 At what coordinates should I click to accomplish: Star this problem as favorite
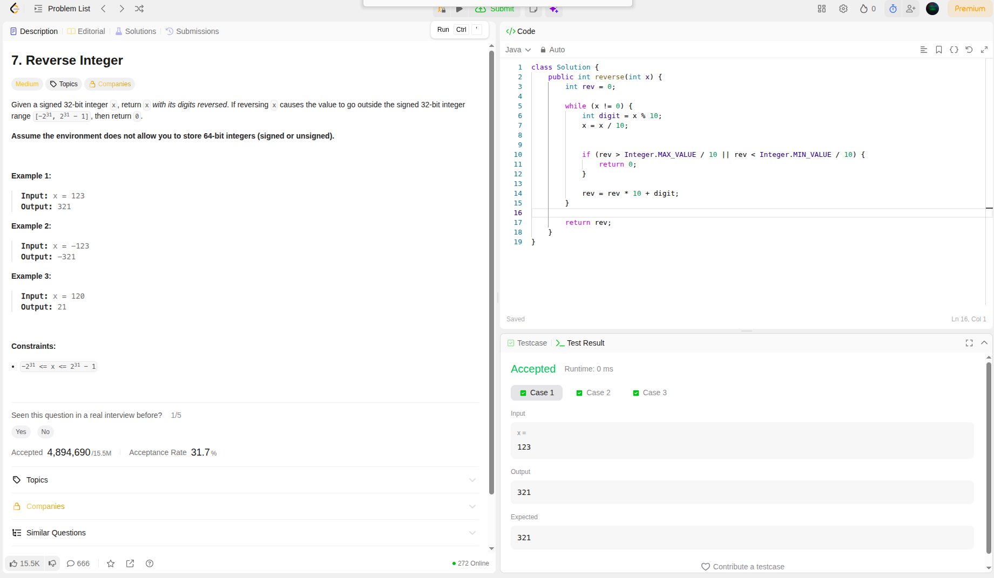point(111,563)
